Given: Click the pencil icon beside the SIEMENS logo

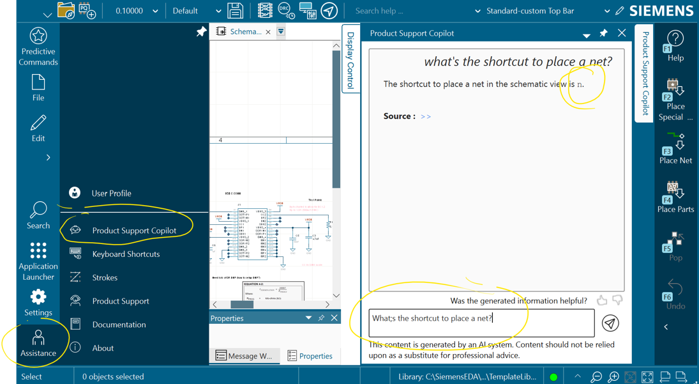Looking at the screenshot, I should (x=619, y=10).
